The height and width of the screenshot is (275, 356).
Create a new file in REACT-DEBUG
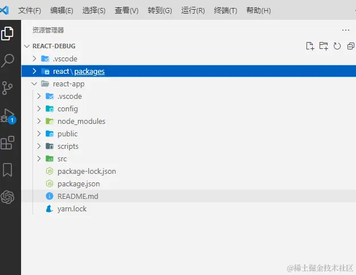pos(310,46)
